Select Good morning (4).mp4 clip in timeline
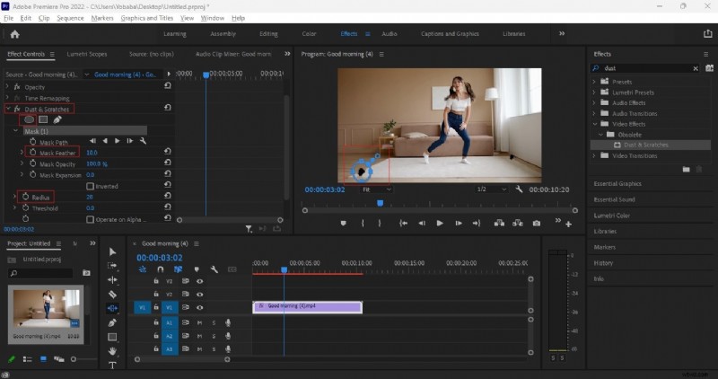Image resolution: width=718 pixels, height=379 pixels. (308, 307)
